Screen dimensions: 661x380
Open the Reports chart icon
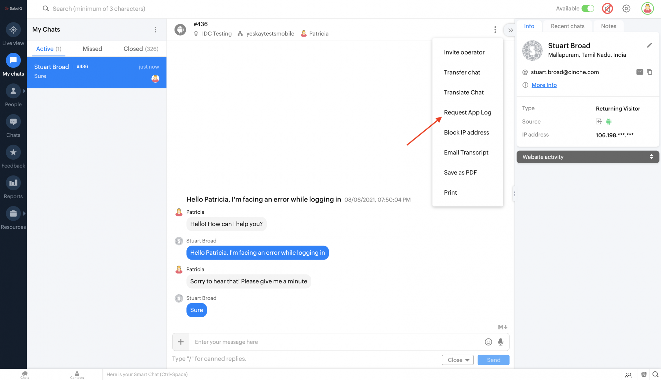point(13,183)
